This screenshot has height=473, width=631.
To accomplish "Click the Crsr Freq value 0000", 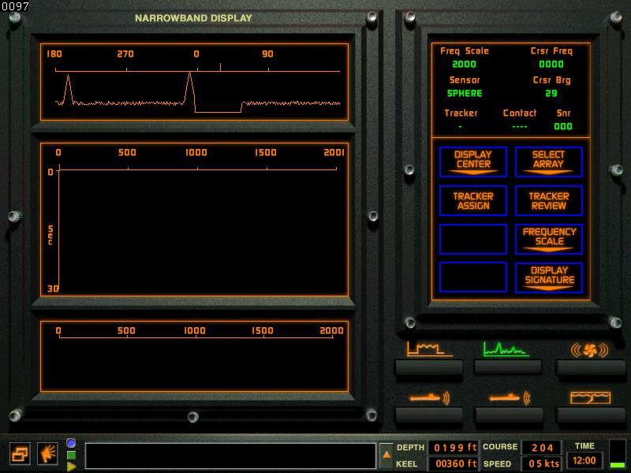I will (x=551, y=65).
